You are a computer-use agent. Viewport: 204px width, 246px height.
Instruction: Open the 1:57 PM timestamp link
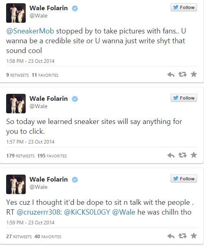[30, 142]
